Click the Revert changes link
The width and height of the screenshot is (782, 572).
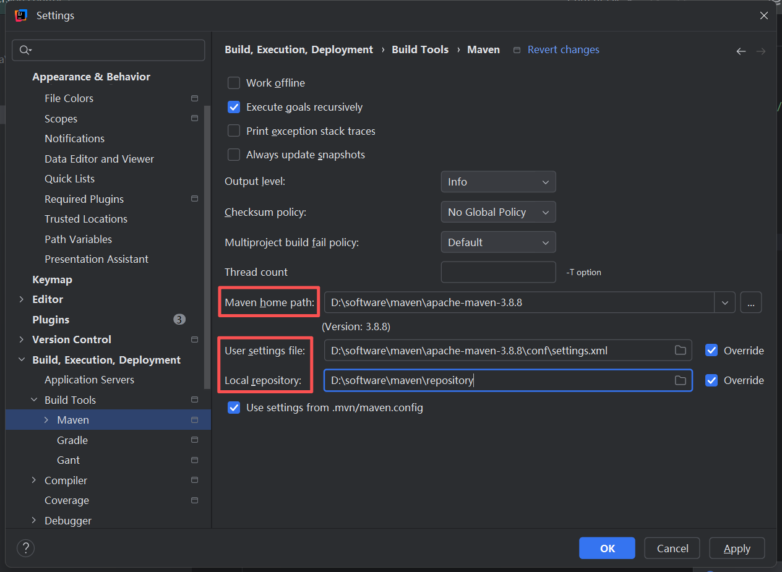[563, 49]
